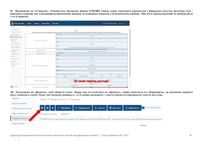Click the diskette save icon
Image resolution: width=203 pixels, height=143 pixels.
click(42, 108)
